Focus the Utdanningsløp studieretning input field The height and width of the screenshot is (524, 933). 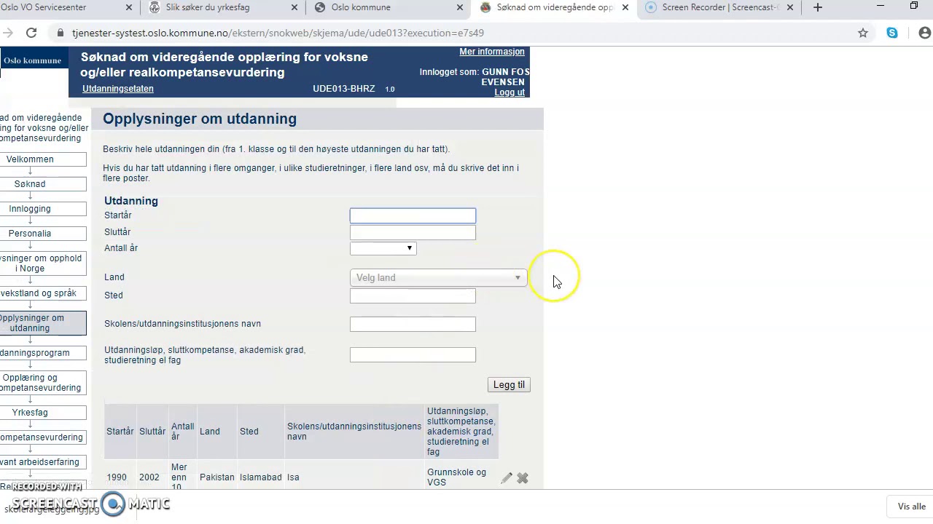click(x=413, y=354)
